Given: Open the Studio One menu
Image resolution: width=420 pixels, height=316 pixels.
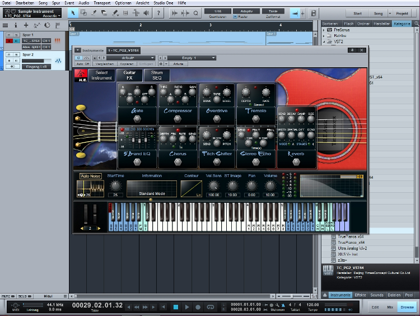Looking at the screenshot, I should click(164, 3).
